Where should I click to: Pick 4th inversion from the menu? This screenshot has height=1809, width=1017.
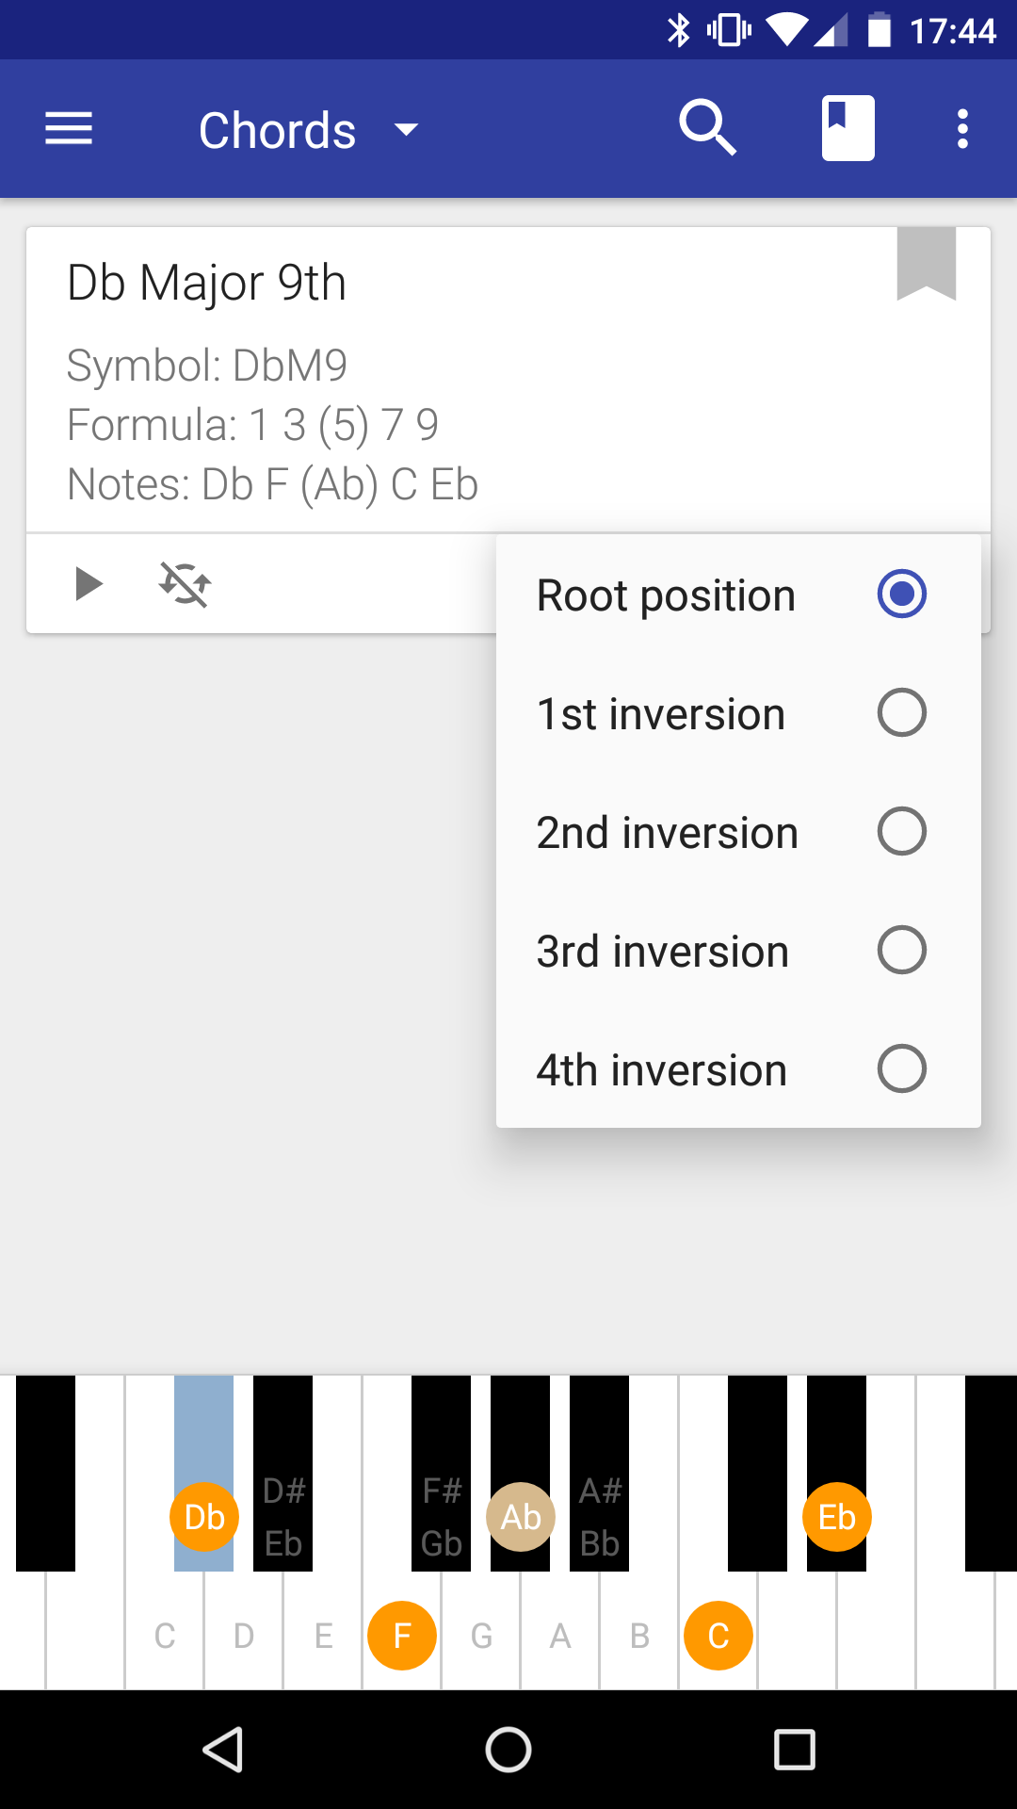[661, 1070]
